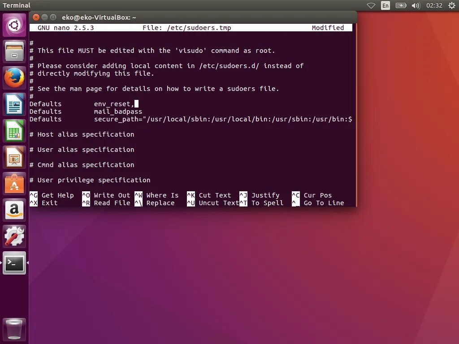This screenshot has width=459, height=344.
Task: Click the 'visudo' command comment line
Action: click(x=152, y=51)
